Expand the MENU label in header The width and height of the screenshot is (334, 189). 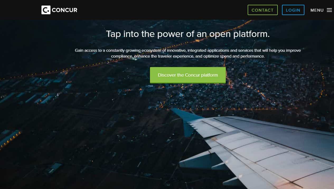click(317, 10)
